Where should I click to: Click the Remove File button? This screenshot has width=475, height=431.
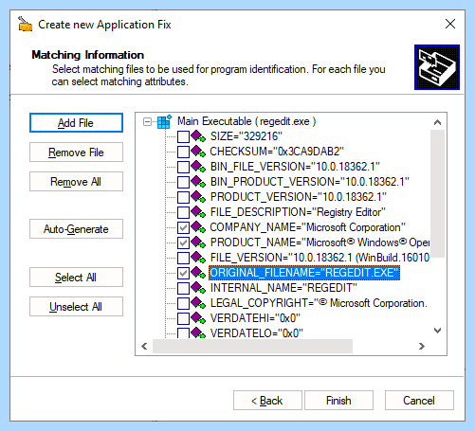76,153
